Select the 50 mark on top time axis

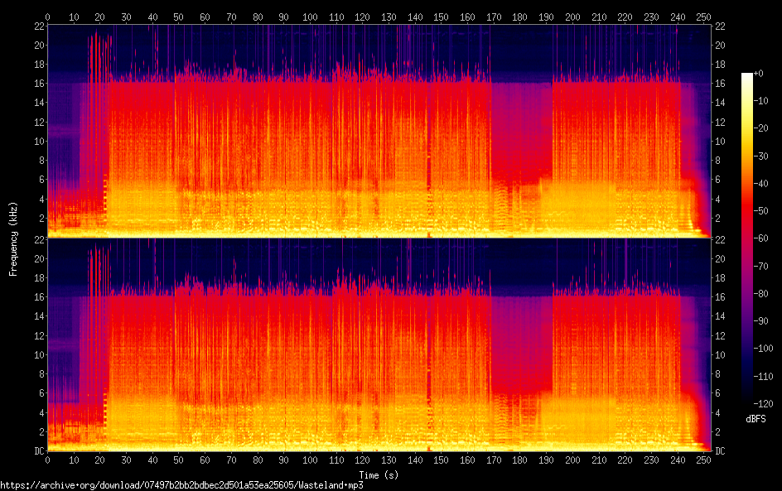click(178, 17)
